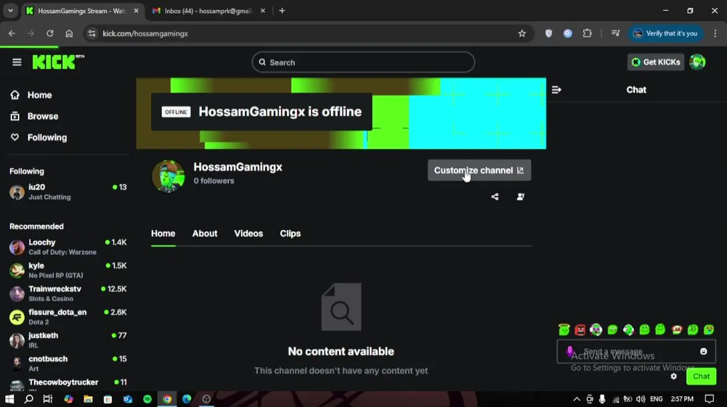727x407 pixels.
Task: Click the Search field
Action: click(x=363, y=62)
